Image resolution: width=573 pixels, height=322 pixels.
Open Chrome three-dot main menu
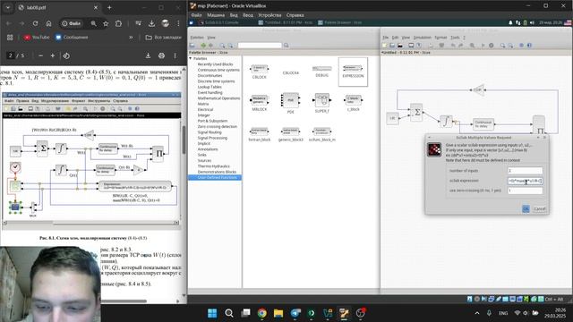coord(178,23)
